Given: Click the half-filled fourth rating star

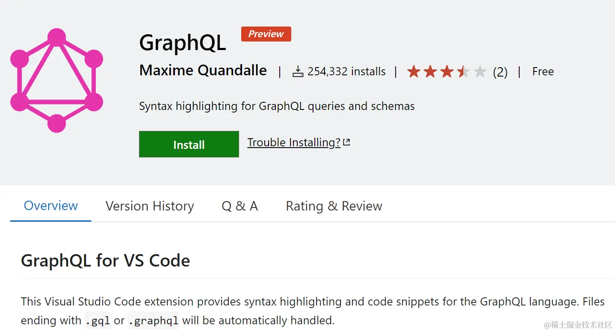Looking at the screenshot, I should 463,71.
